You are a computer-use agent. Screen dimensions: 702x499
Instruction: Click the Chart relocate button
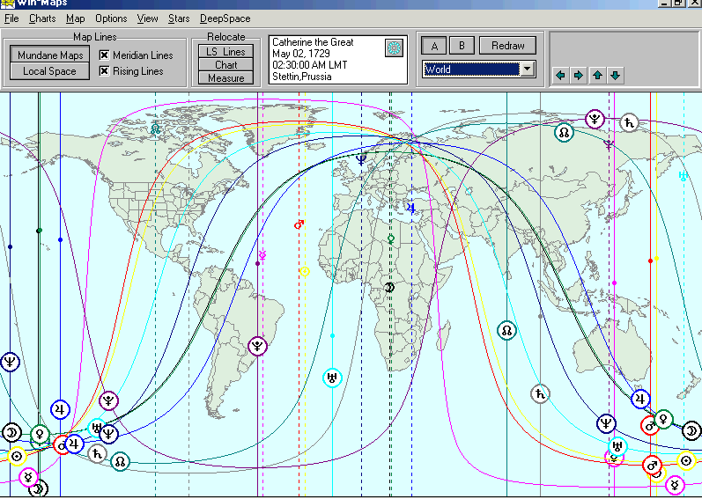coord(225,65)
